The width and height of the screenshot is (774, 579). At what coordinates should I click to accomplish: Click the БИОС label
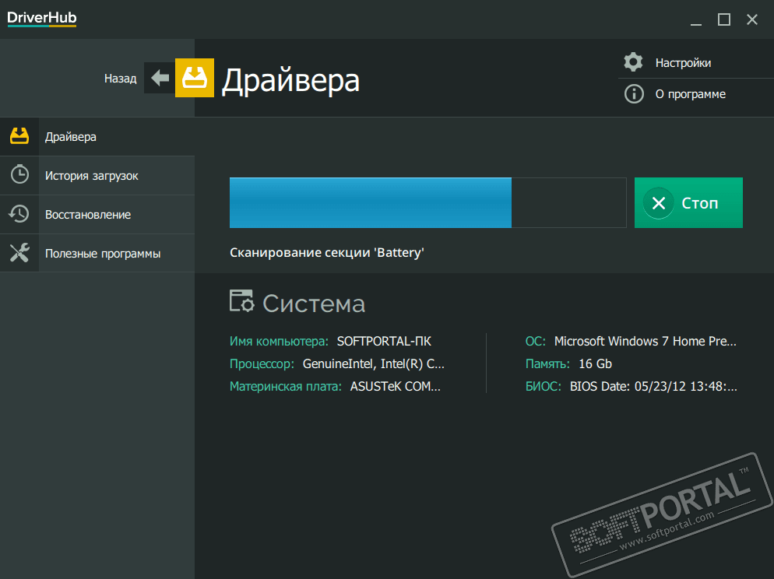click(x=543, y=386)
